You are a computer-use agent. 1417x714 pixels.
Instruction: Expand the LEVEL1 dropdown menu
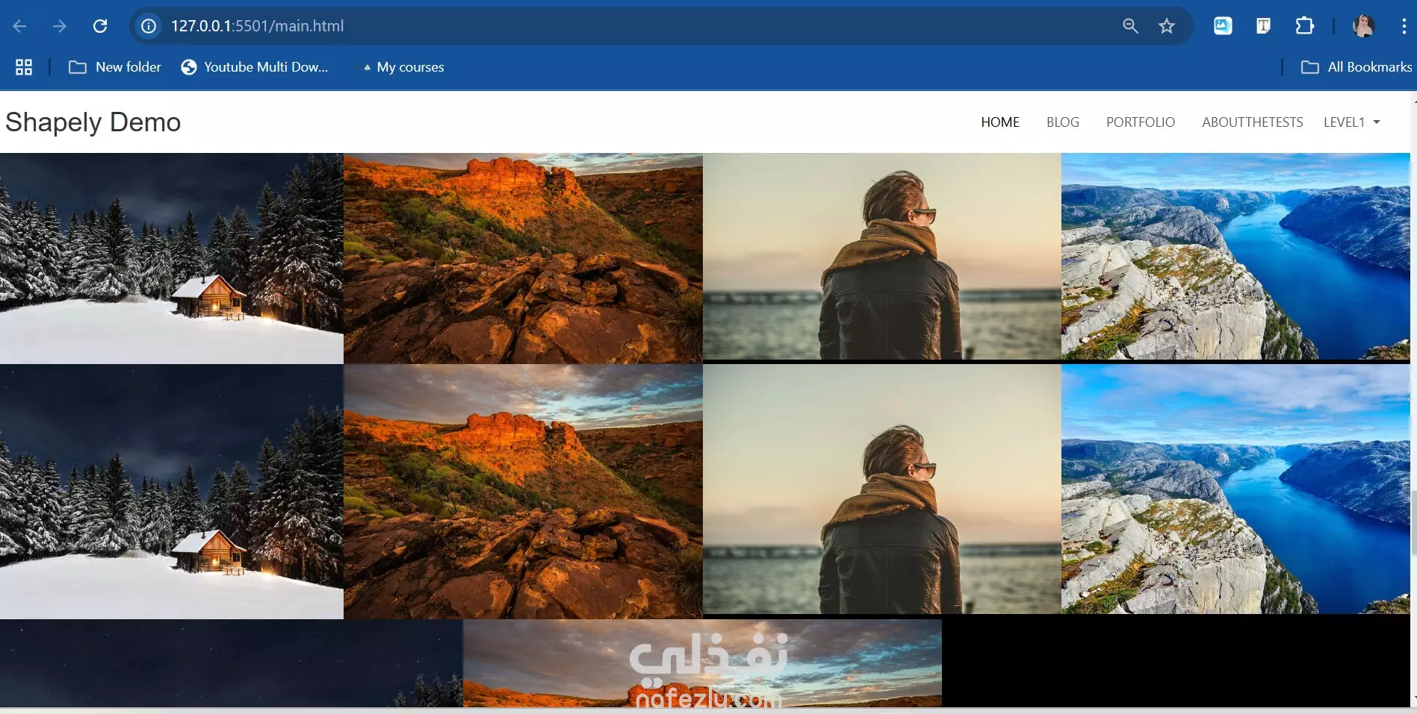(1351, 122)
